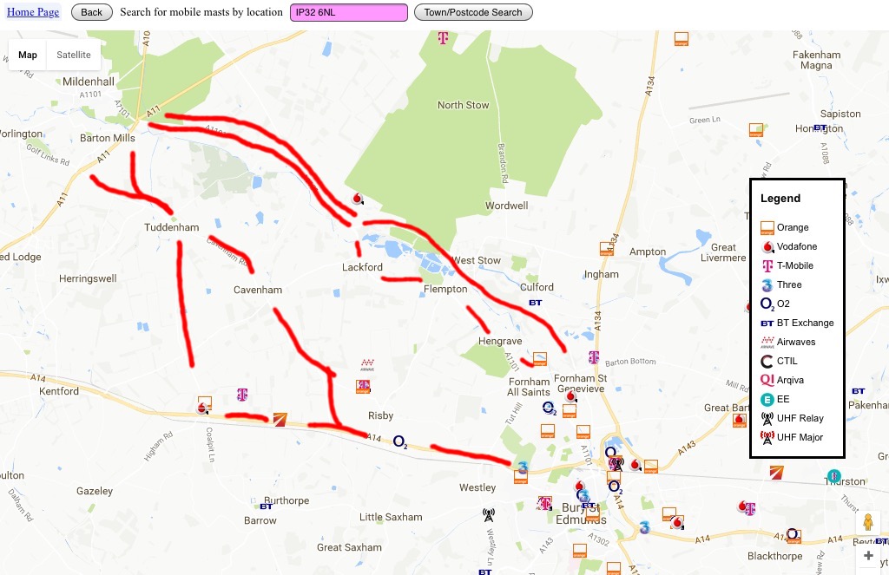The image size is (889, 575).
Task: Open the T-Mobile marker near Barton Bottom
Action: [x=594, y=357]
